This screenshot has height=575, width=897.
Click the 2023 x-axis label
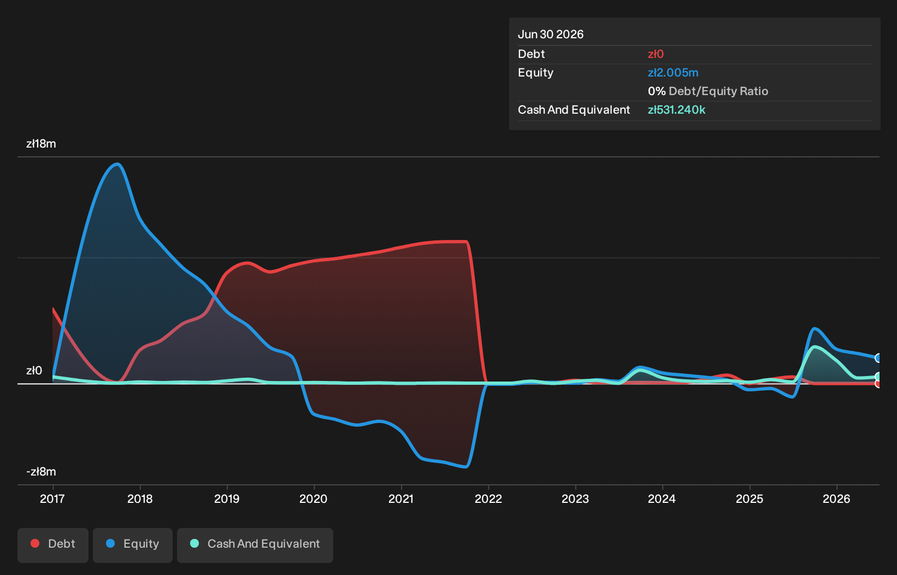coord(575,498)
